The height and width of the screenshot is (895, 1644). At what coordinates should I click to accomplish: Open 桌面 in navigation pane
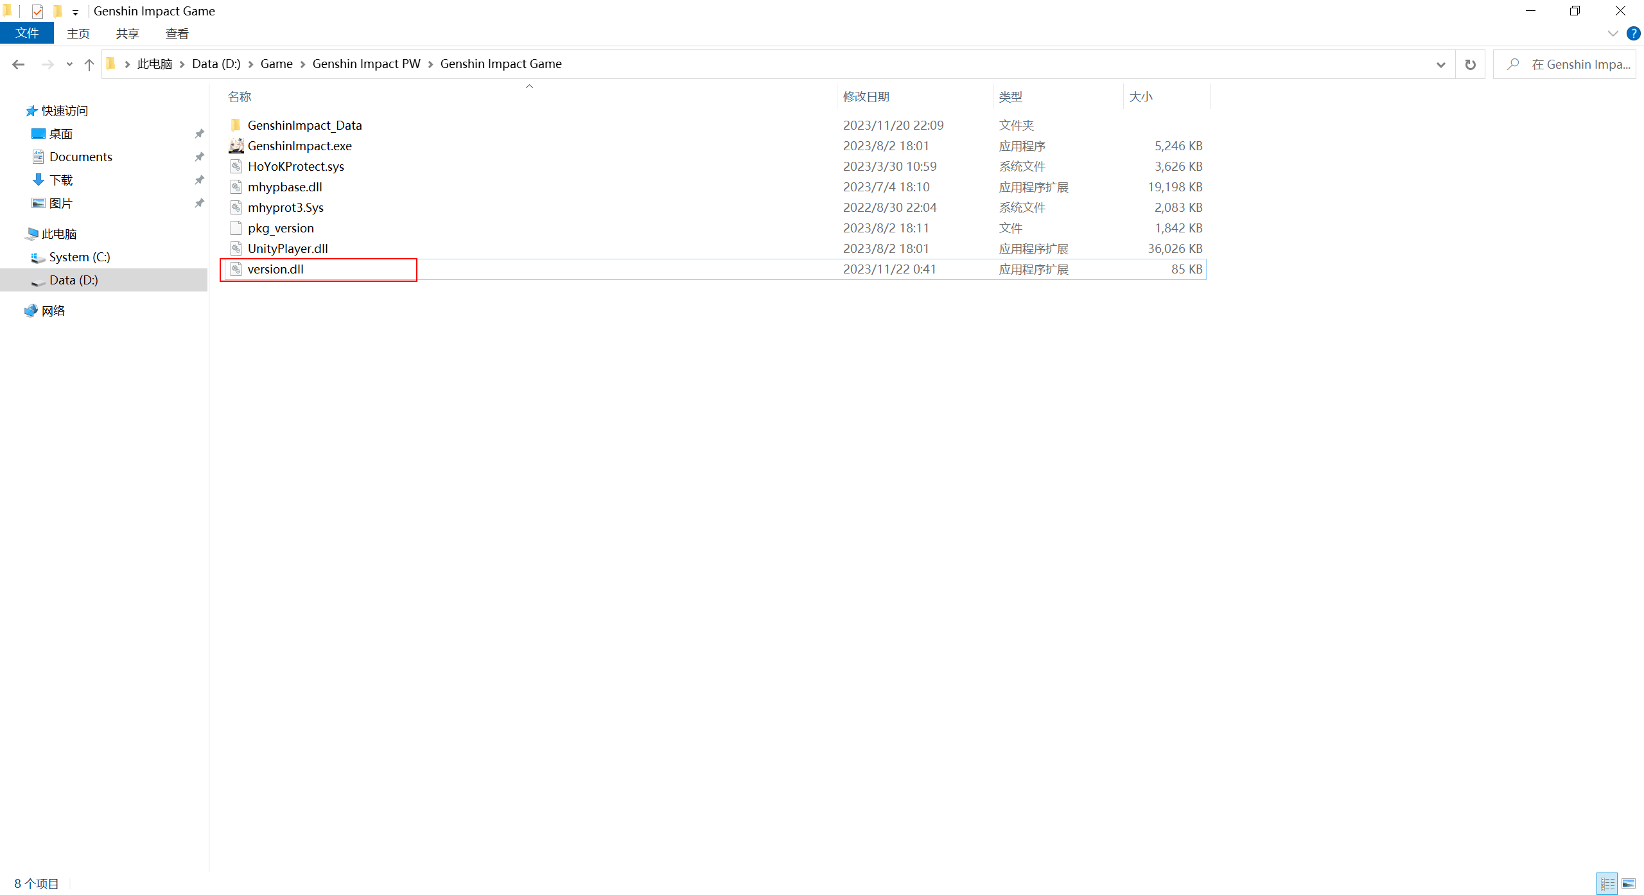(61, 134)
